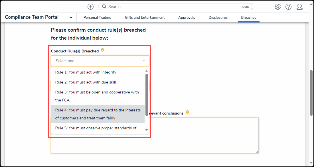Expand the Compliance Team Portal dropdown chevron
This screenshot has width=314, height=167.
pos(70,17)
